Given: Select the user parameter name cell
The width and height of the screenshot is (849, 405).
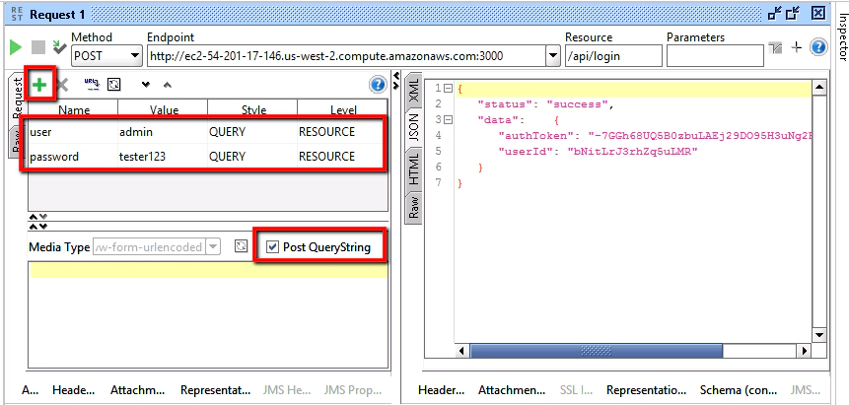Looking at the screenshot, I should point(73,132).
